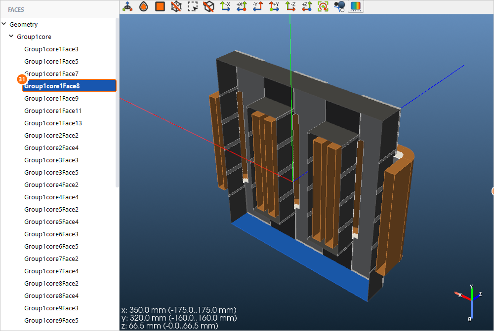Collapse the Geometry tree node
This screenshot has width=494, height=331.
[4, 24]
